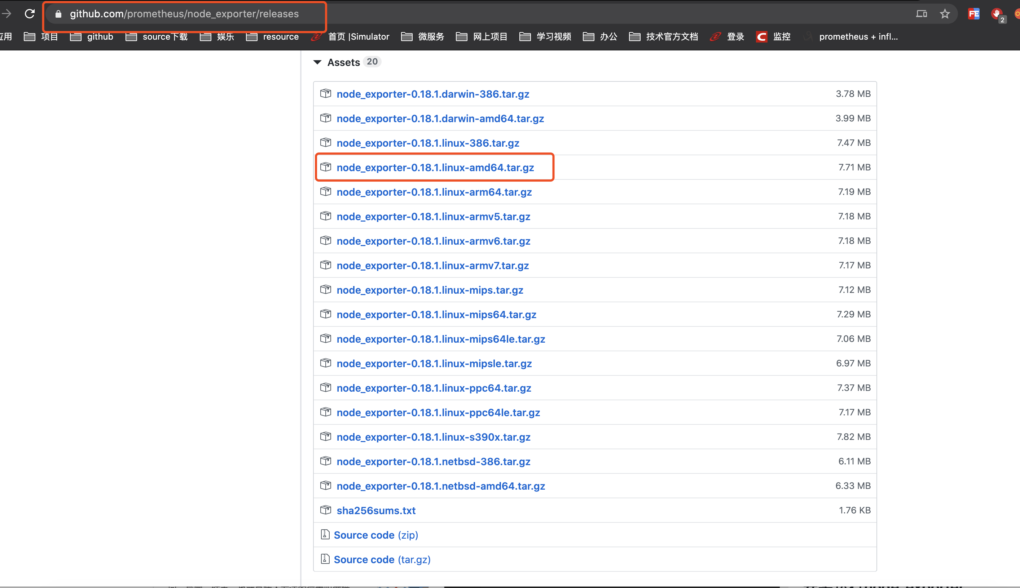Click the page reload icon
The image size is (1020, 588).
[x=30, y=13]
